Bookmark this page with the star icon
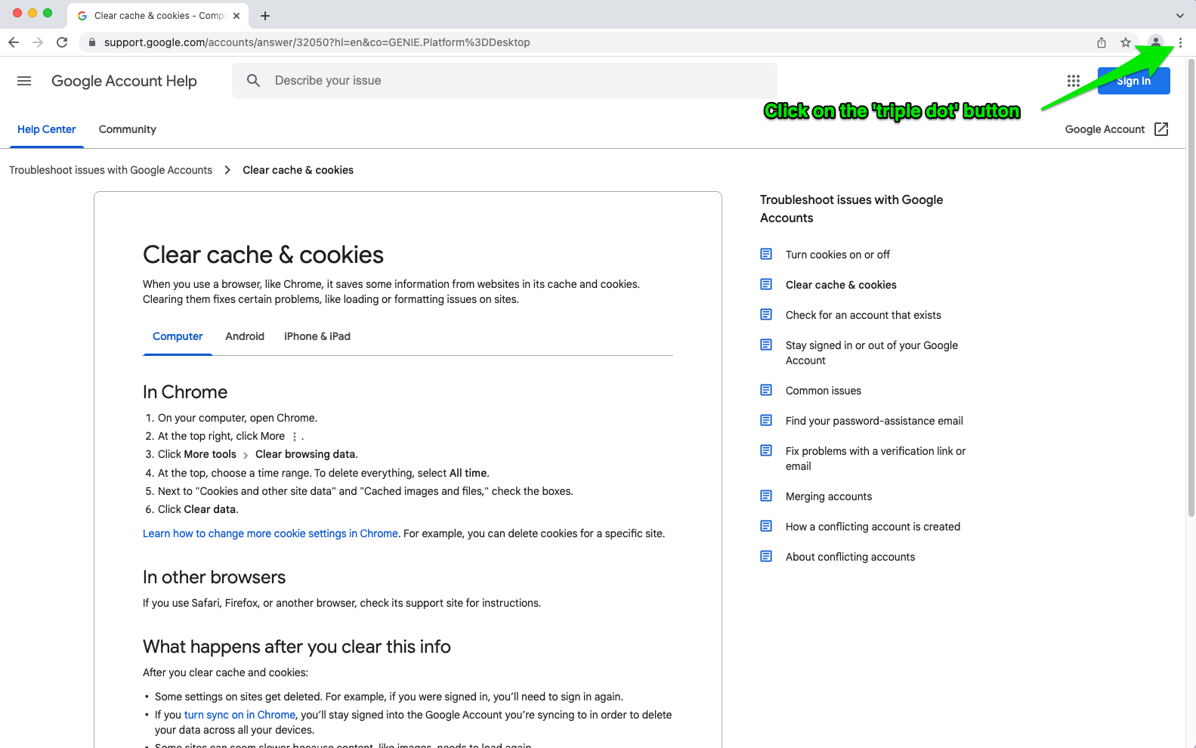1196x748 pixels. point(1126,42)
